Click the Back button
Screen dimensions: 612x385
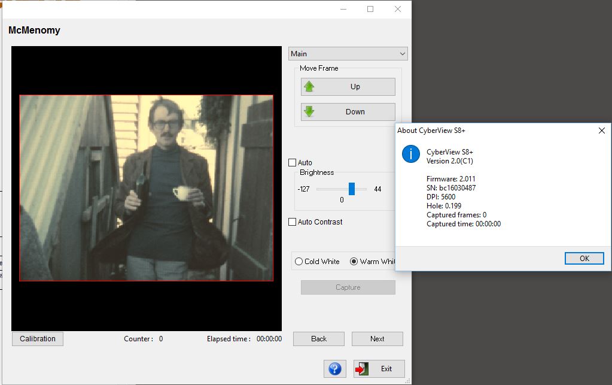319,339
